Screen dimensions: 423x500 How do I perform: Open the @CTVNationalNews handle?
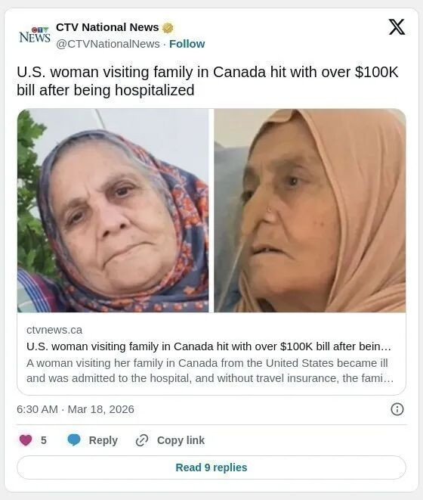click(x=108, y=44)
